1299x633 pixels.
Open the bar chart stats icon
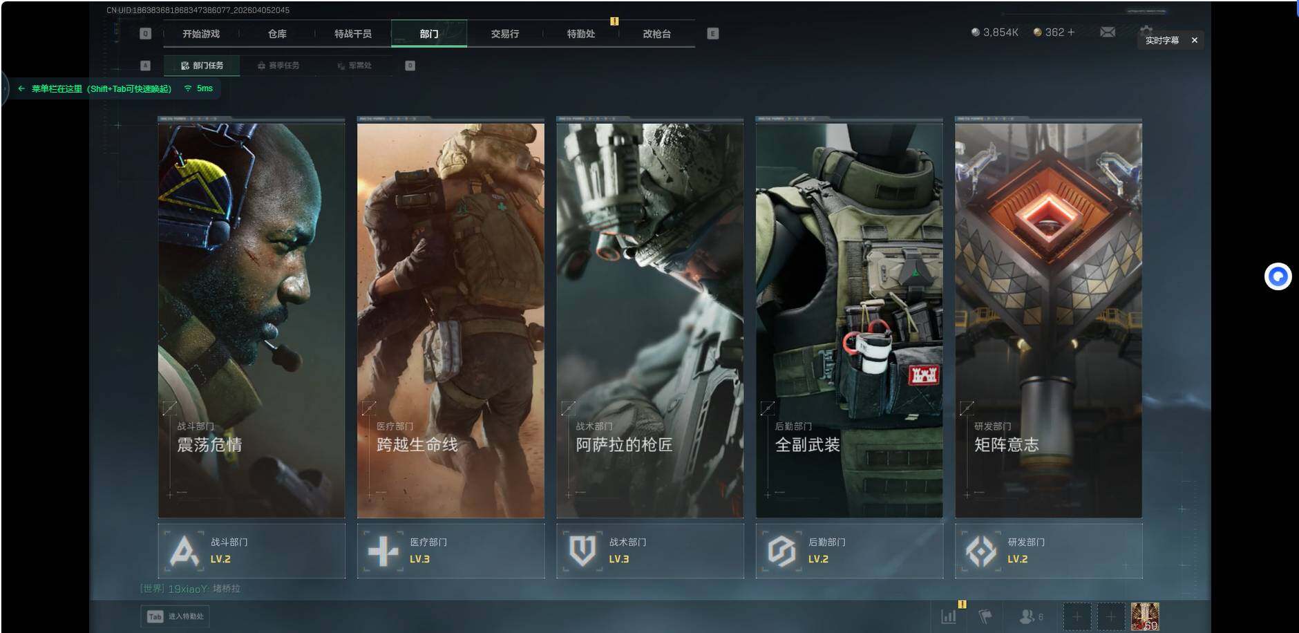pyautogui.click(x=949, y=616)
